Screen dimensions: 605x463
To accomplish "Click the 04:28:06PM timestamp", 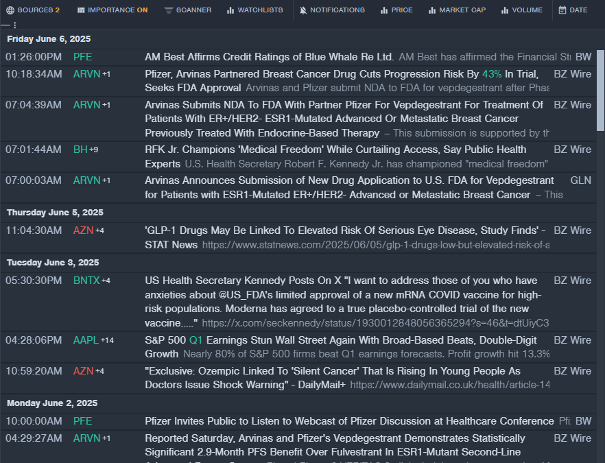I will tap(34, 340).
